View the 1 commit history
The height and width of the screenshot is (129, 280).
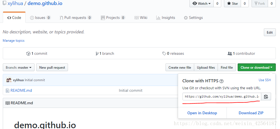[x=37, y=53]
